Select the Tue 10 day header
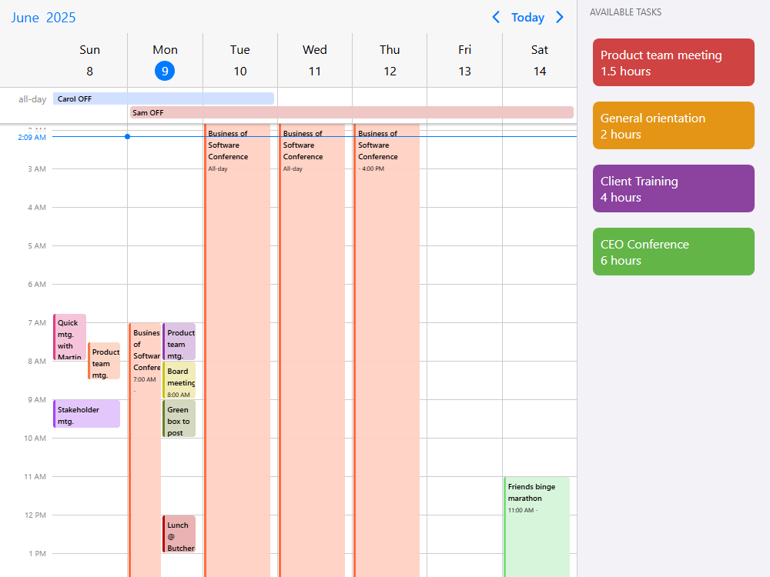Image resolution: width=770 pixels, height=577 pixels. click(240, 60)
